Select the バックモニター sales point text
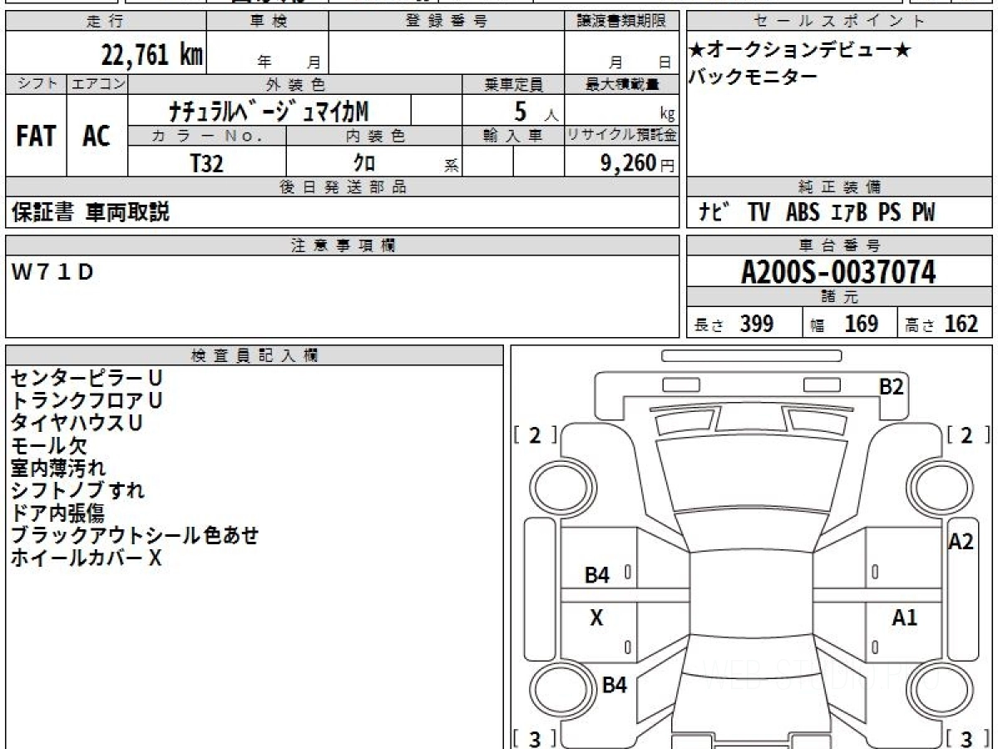Screen dimensions: 998x749 pyautogui.click(x=753, y=77)
